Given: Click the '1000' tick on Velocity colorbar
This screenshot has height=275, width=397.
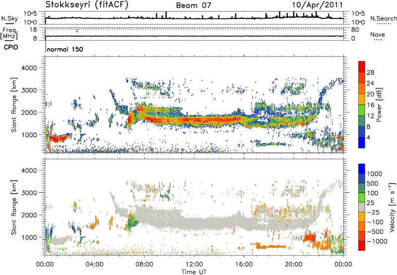Looking at the screenshot, I should pos(375,174).
